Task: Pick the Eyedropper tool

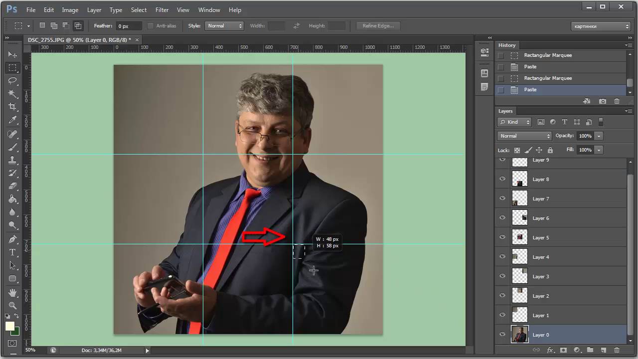Action: [x=12, y=120]
